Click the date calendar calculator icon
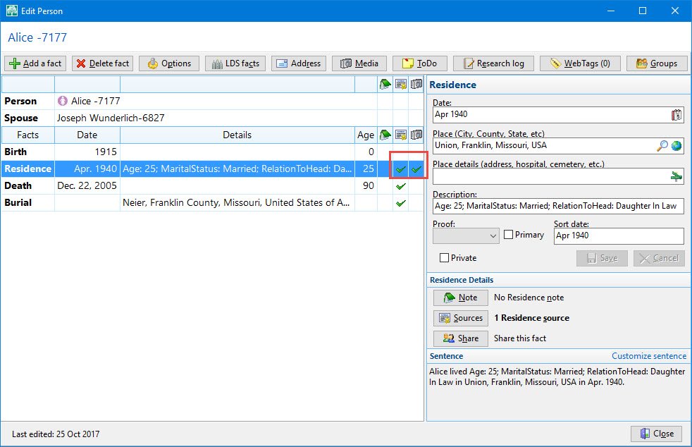This screenshot has width=692, height=447. 676,115
